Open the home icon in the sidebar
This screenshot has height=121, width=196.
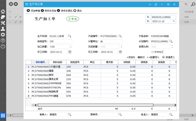pyautogui.click(x=3, y=12)
